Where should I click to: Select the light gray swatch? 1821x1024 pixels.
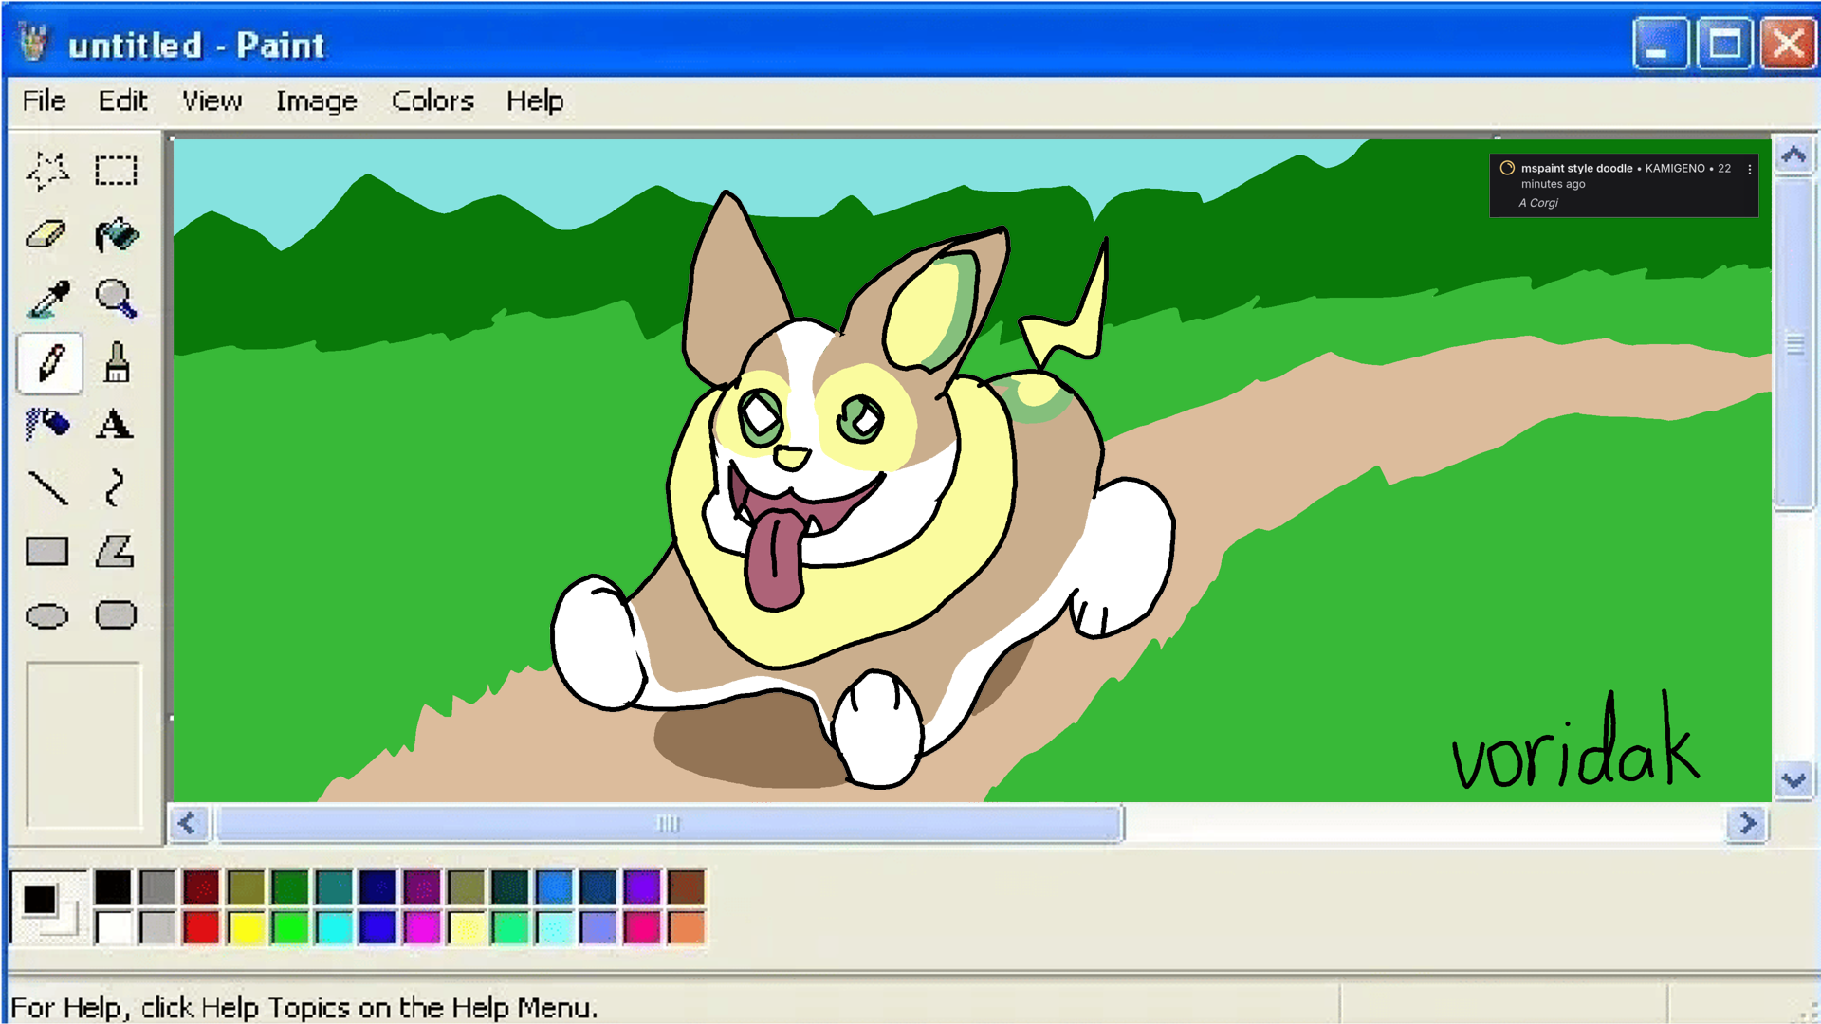[157, 927]
